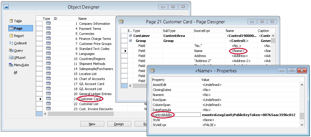
Task: Collapse the Container ContentArea tree node
Action: tap(130, 36)
